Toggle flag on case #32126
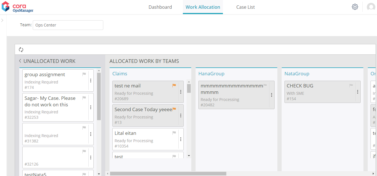 point(84,151)
